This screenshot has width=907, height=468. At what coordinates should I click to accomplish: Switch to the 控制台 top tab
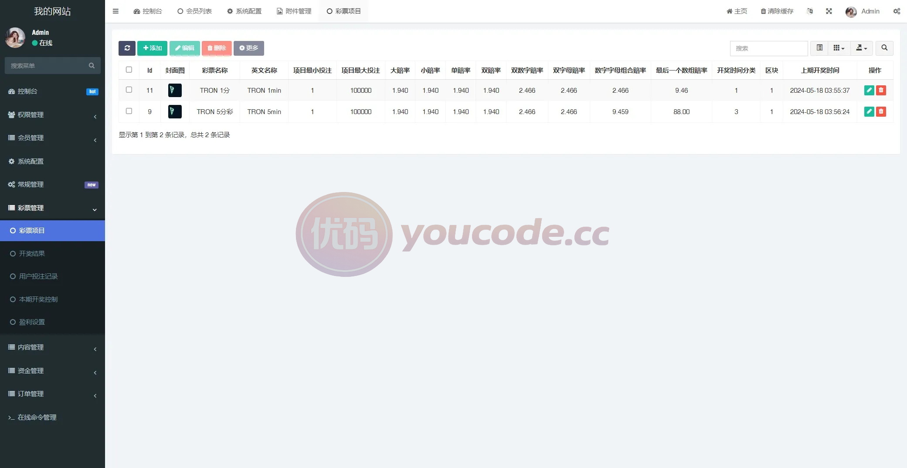pos(148,11)
